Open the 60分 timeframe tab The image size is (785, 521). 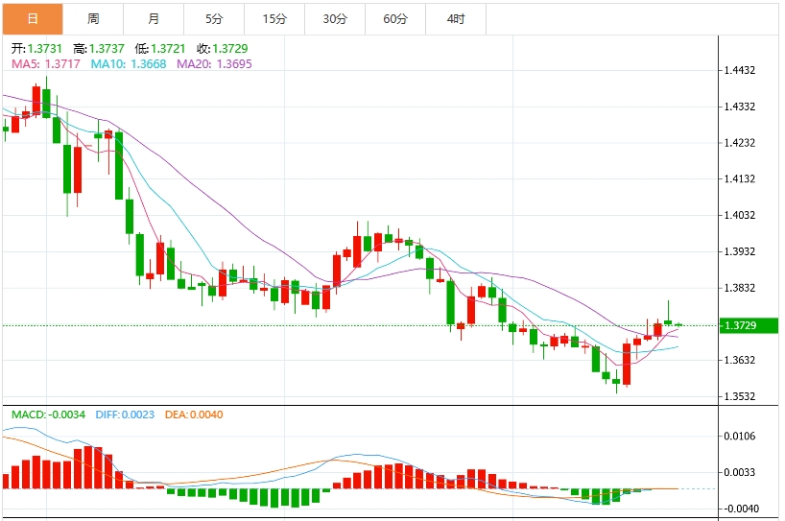[395, 19]
